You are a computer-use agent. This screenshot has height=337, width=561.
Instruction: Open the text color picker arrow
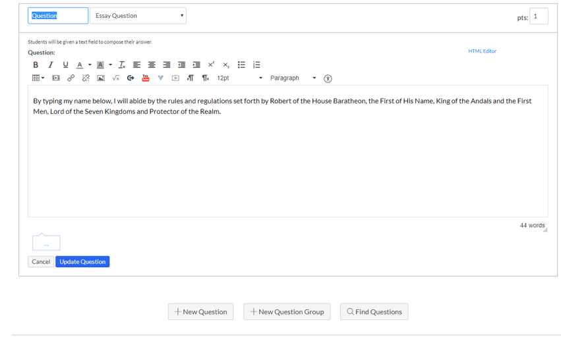click(89, 65)
